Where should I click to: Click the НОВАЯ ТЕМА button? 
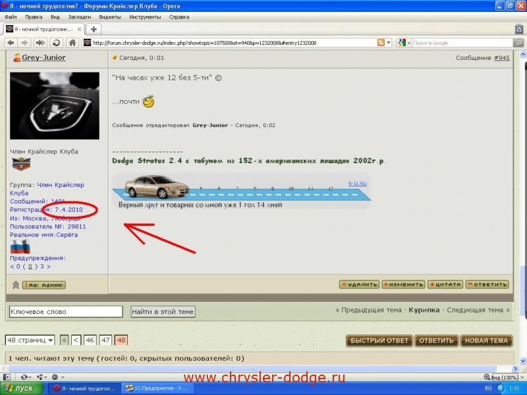pos(486,340)
